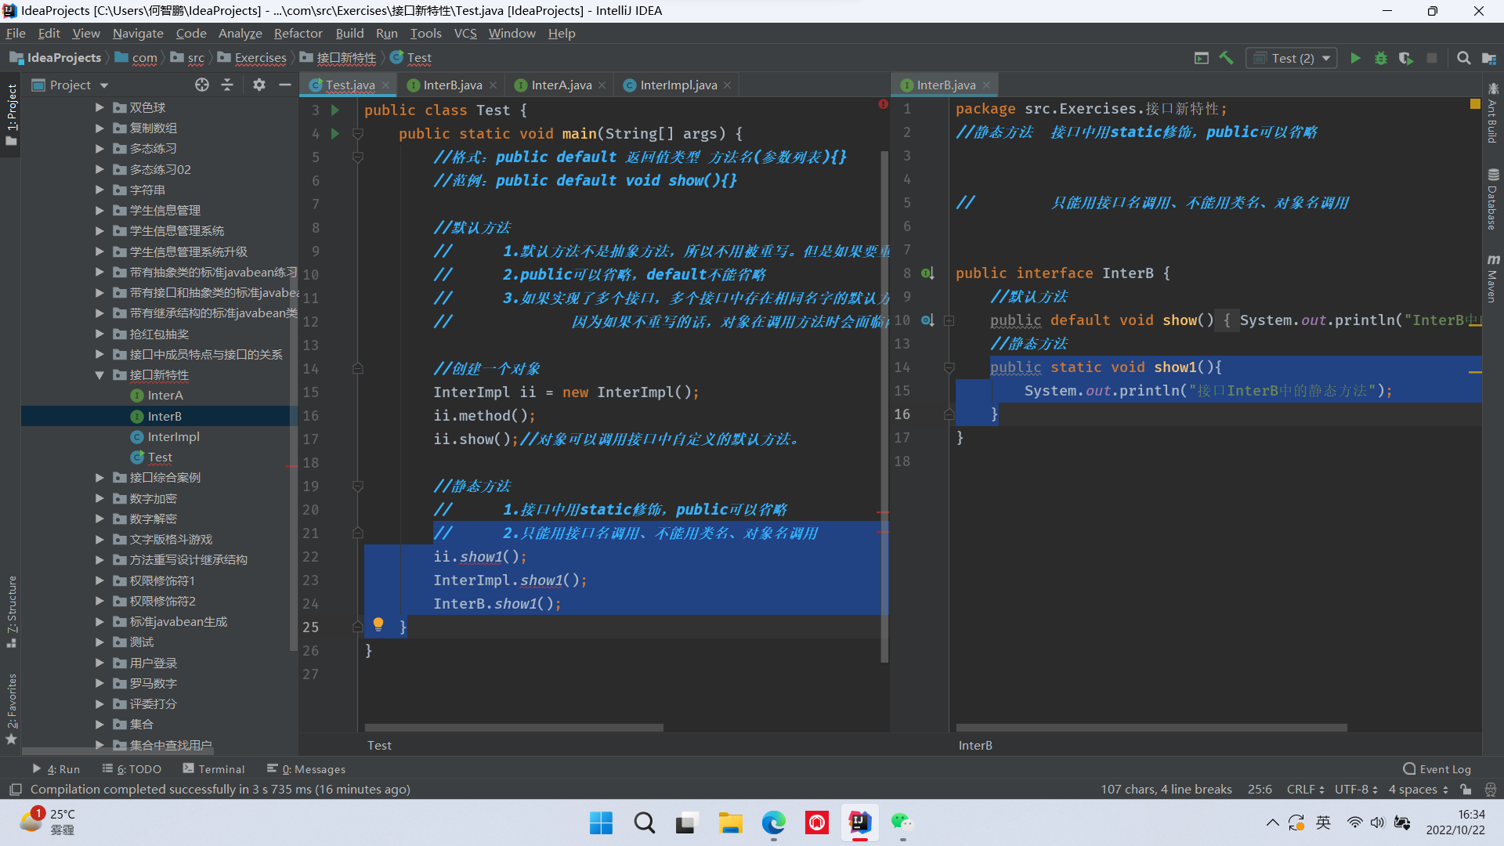Collapse all in Project panel
This screenshot has width=1504, height=846.
tap(227, 85)
